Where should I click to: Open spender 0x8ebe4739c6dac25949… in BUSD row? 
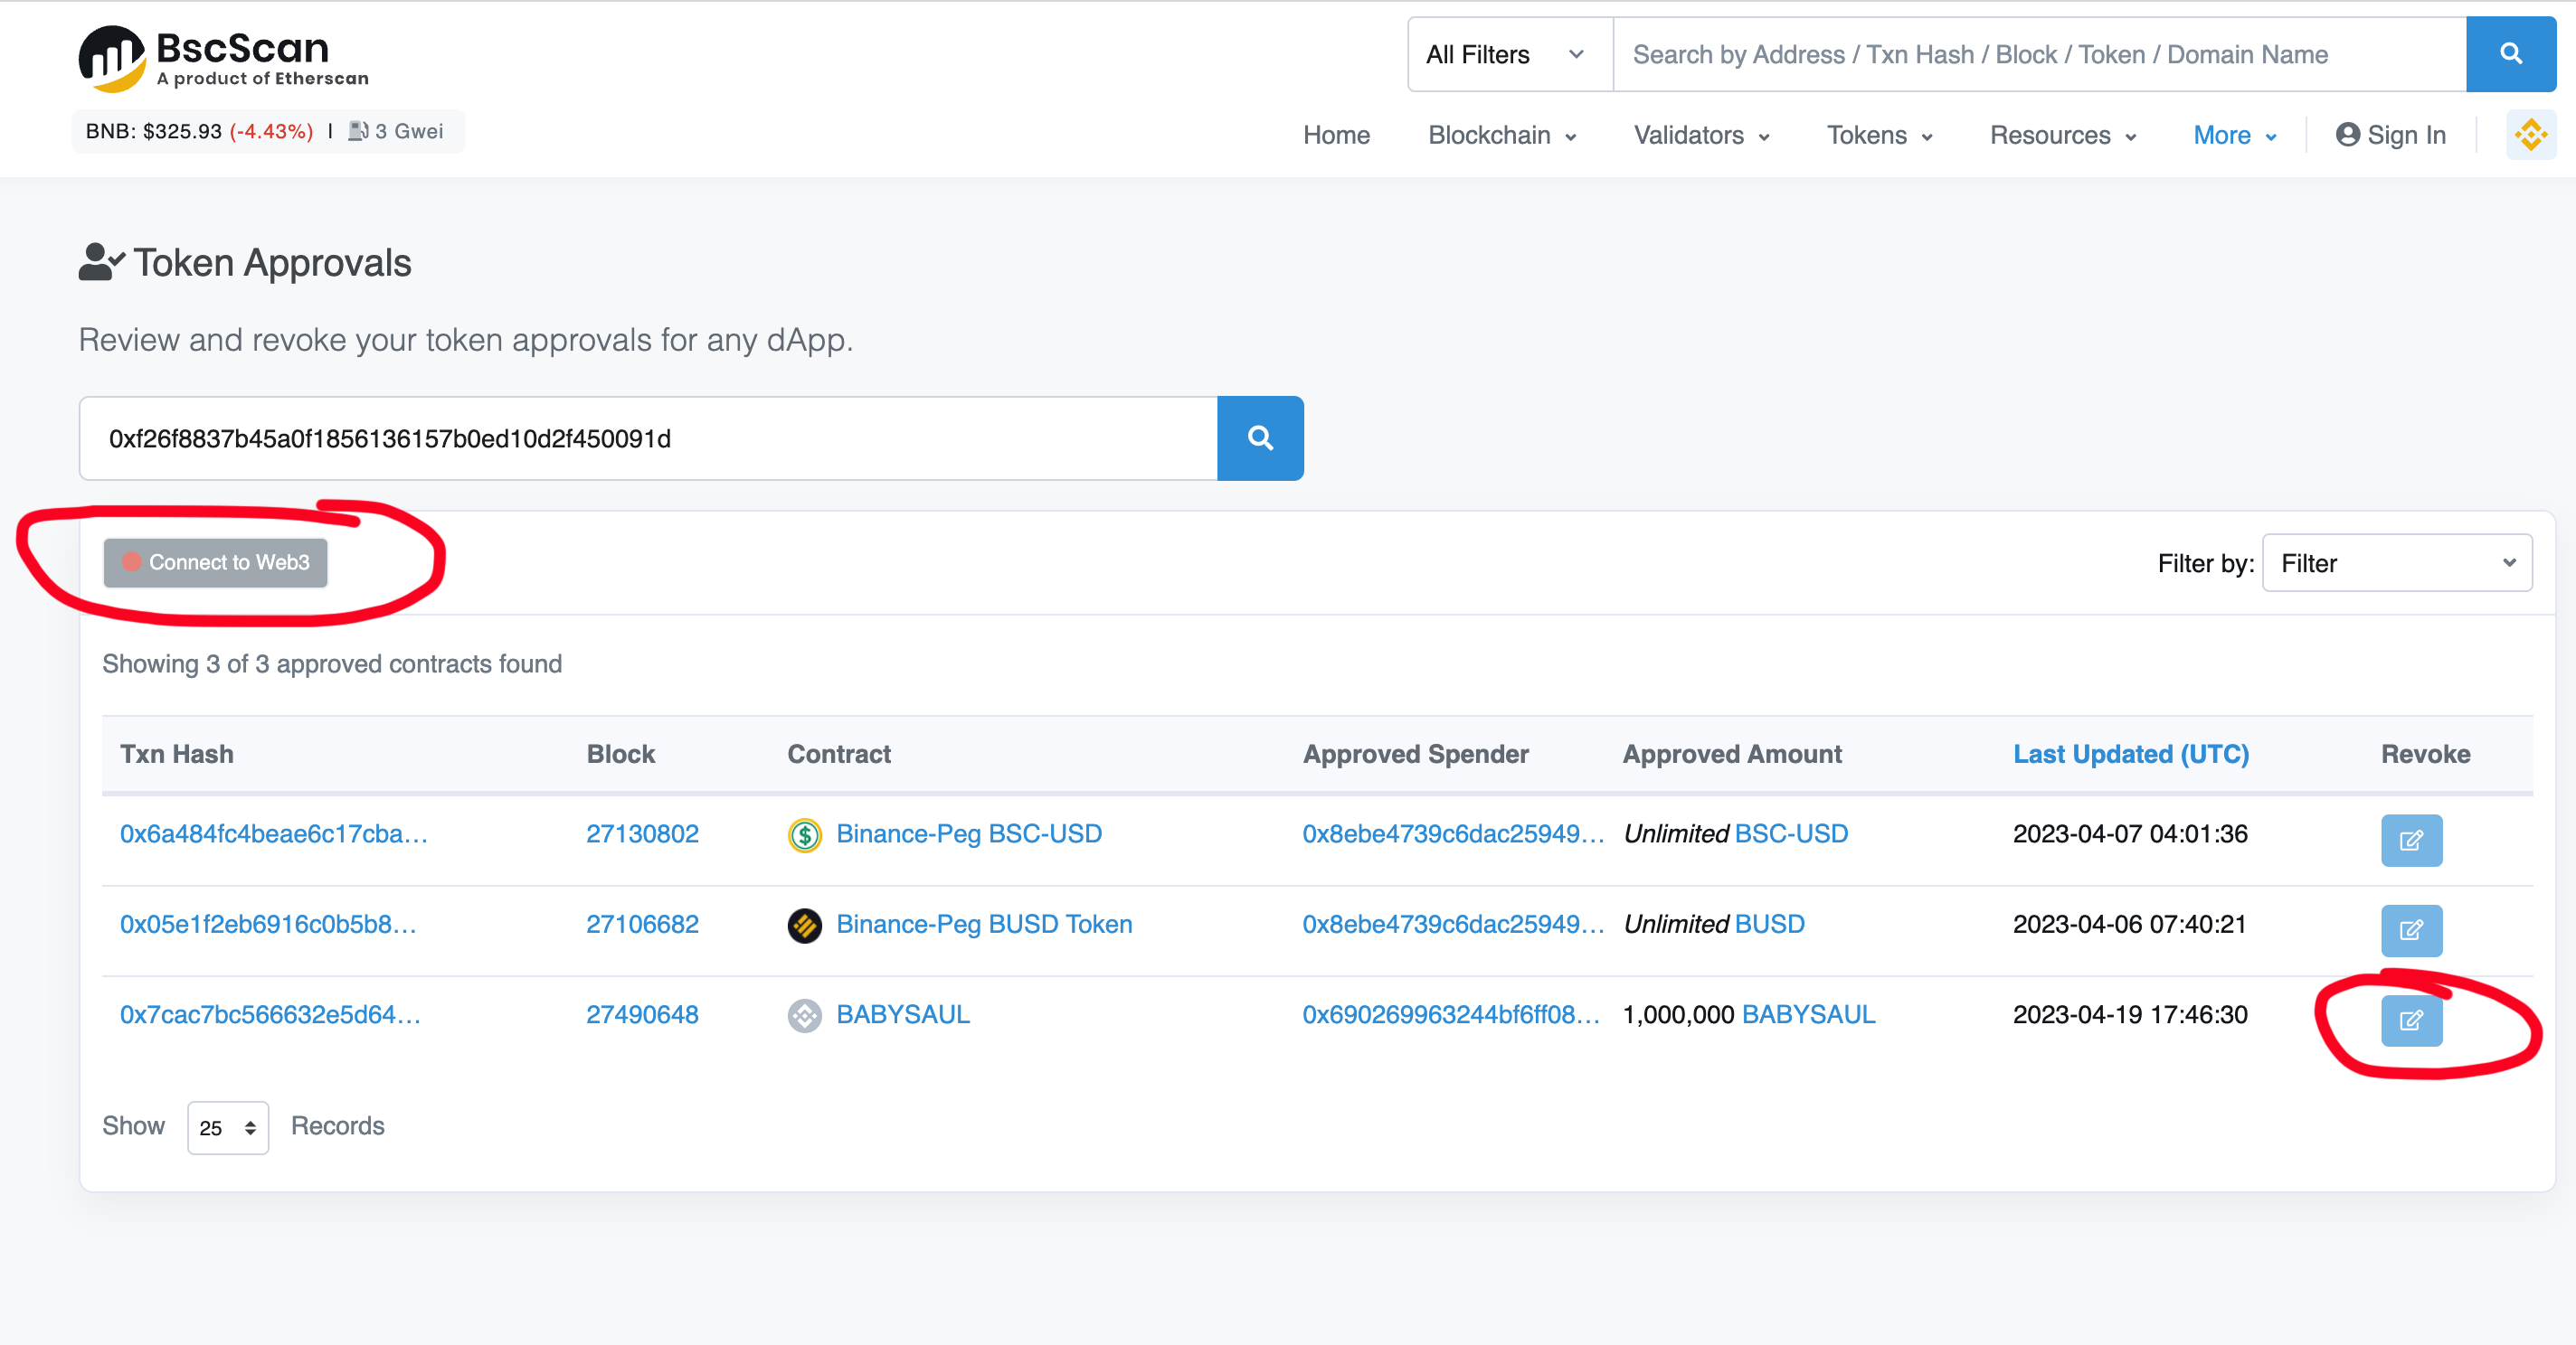(1453, 925)
